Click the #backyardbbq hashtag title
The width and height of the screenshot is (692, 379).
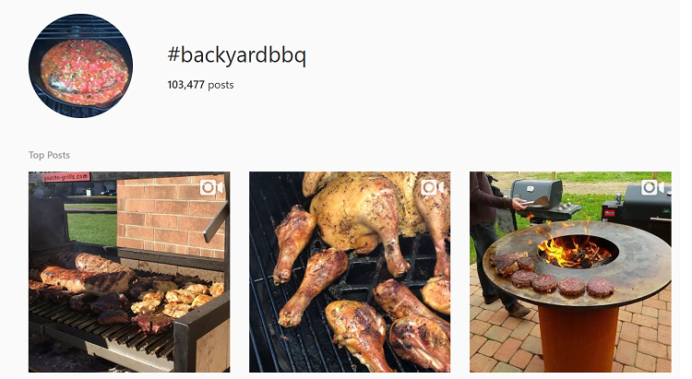236,55
